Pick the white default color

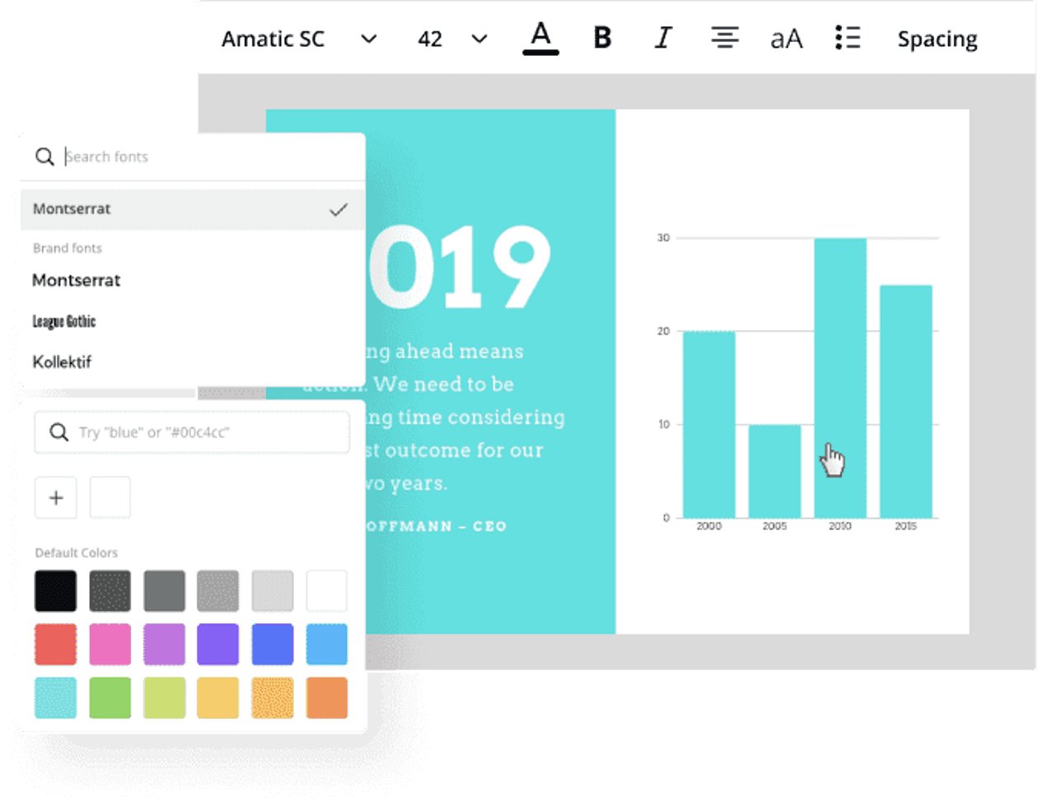(327, 591)
